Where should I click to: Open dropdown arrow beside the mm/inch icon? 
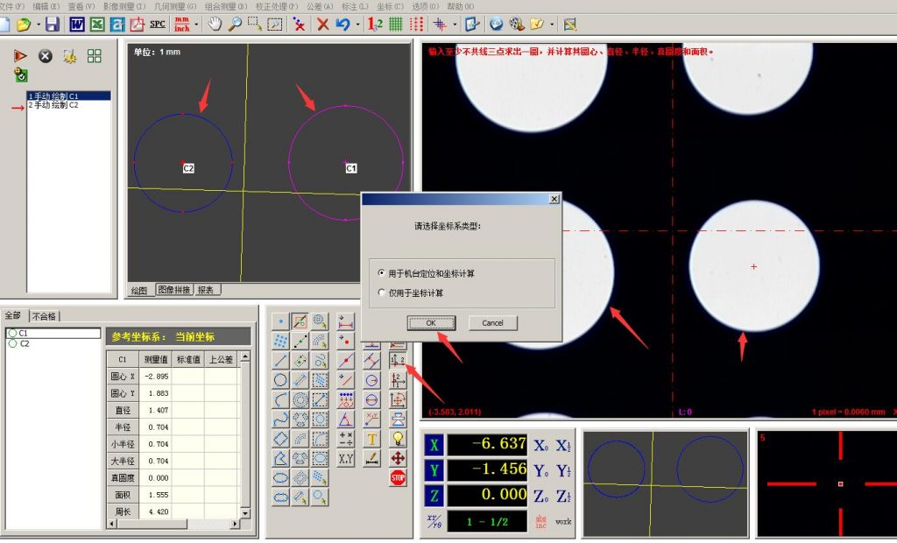pyautogui.click(x=196, y=25)
